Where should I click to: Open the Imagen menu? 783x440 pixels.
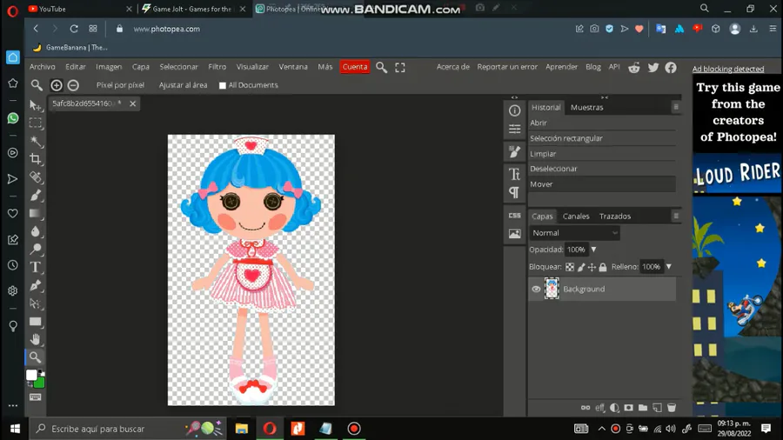(109, 67)
